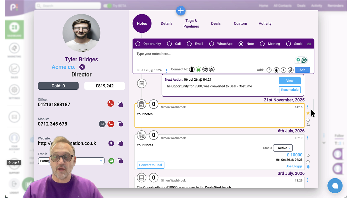The width and height of the screenshot is (352, 198).
Task: Open the Acme co. company link
Action: coord(64,67)
